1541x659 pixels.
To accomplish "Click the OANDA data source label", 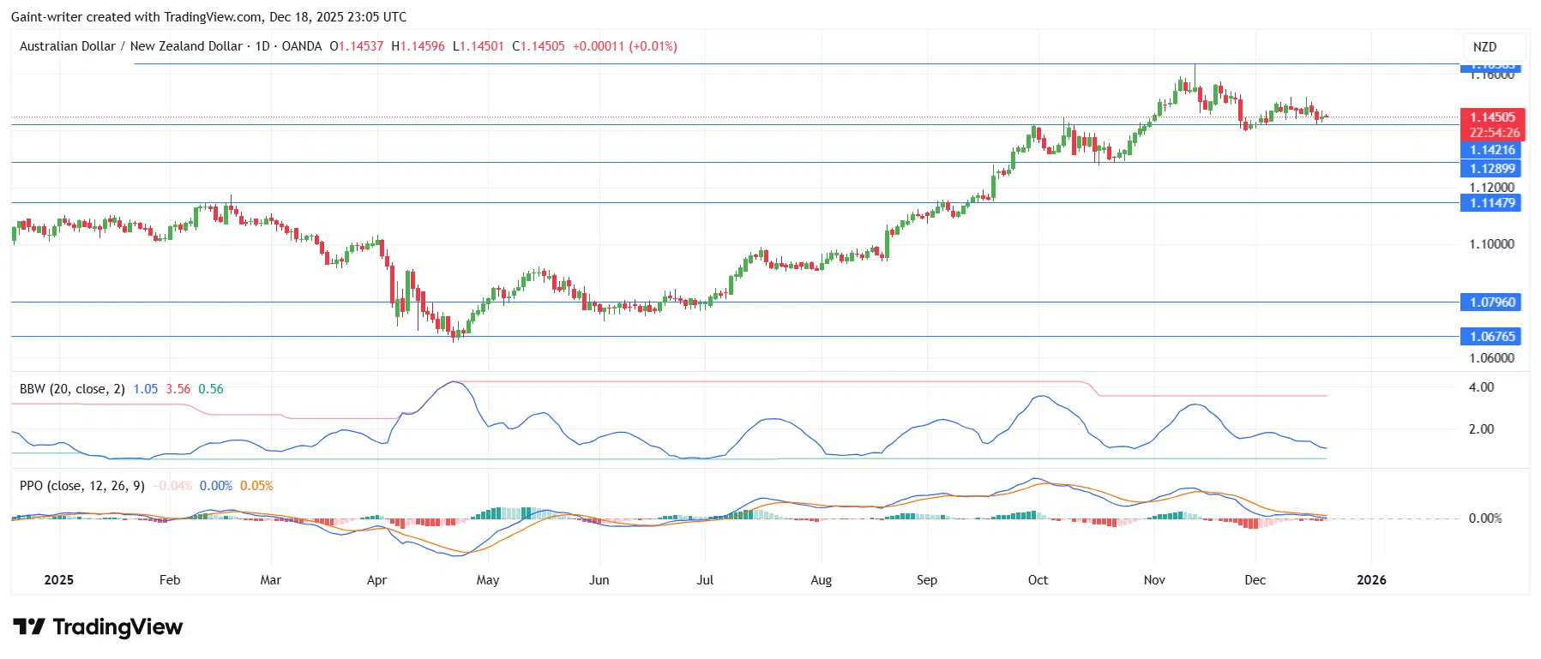I will coord(302,46).
